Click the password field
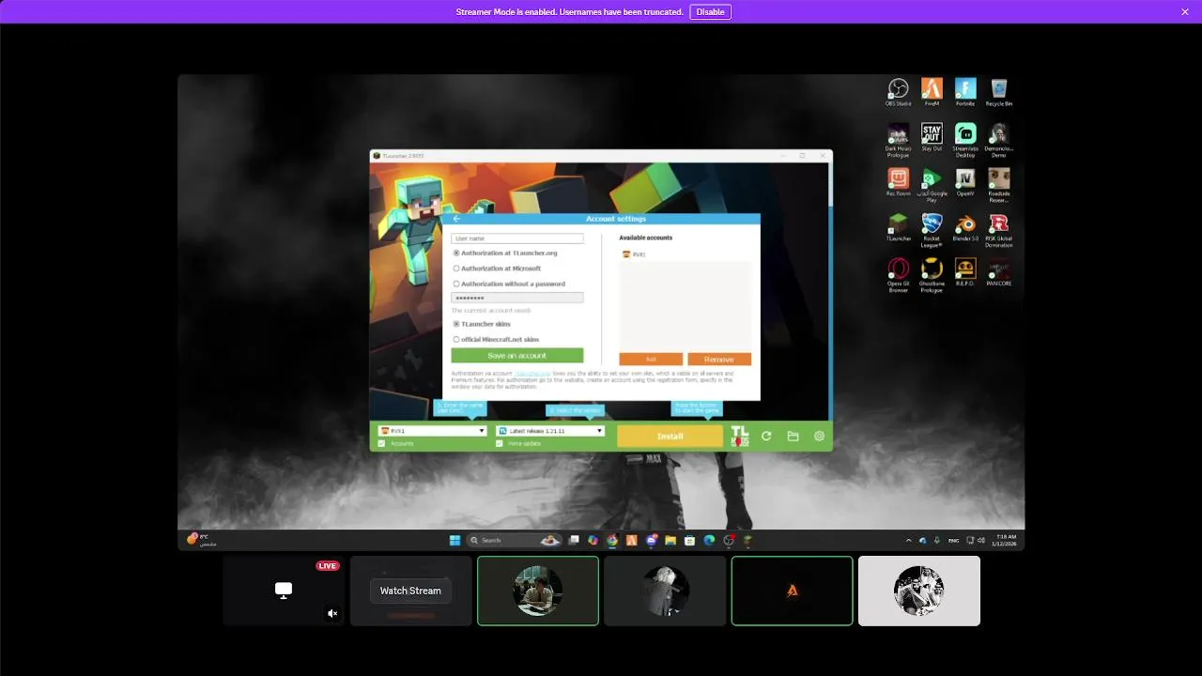 point(517,298)
